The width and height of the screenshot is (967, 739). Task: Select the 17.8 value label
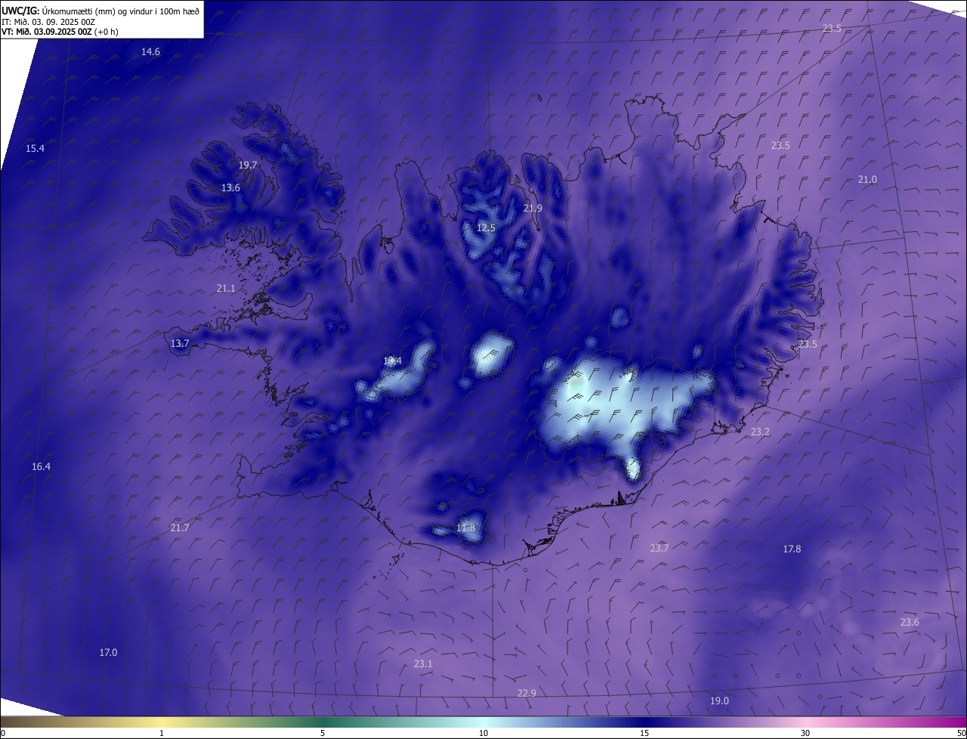click(792, 549)
